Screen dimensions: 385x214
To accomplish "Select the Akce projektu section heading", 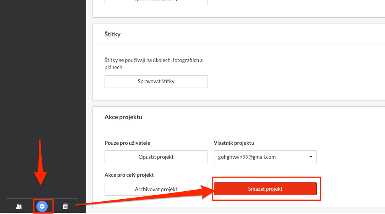I will [x=123, y=117].
